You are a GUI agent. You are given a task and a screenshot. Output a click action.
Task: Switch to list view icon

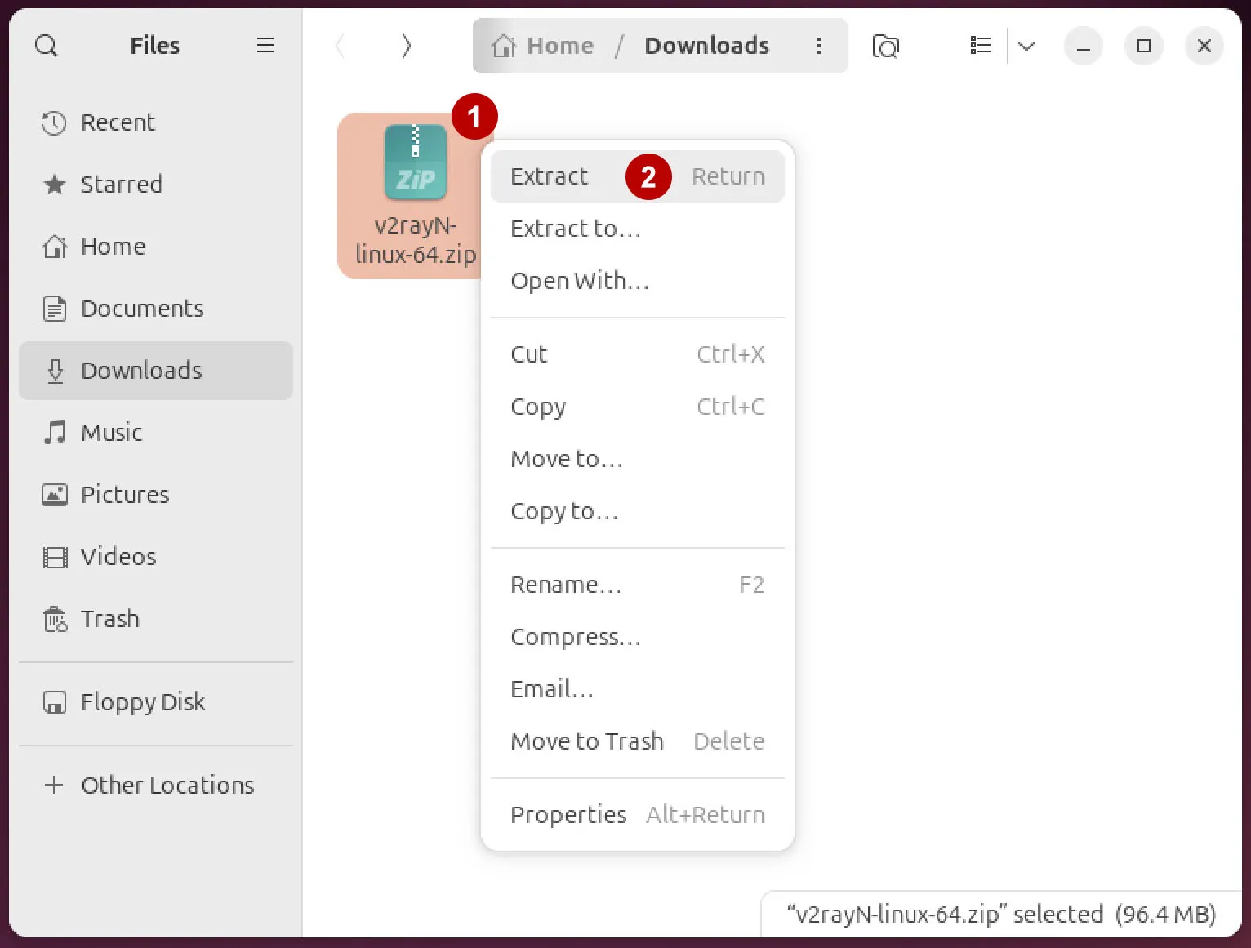click(980, 46)
